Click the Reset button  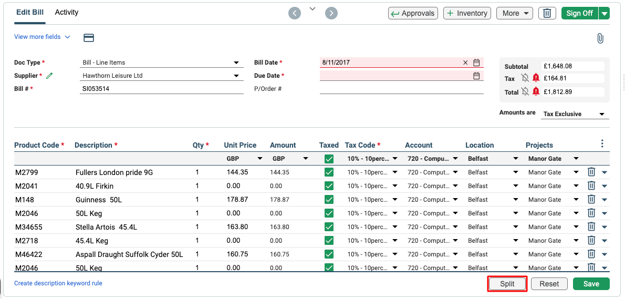point(549,284)
